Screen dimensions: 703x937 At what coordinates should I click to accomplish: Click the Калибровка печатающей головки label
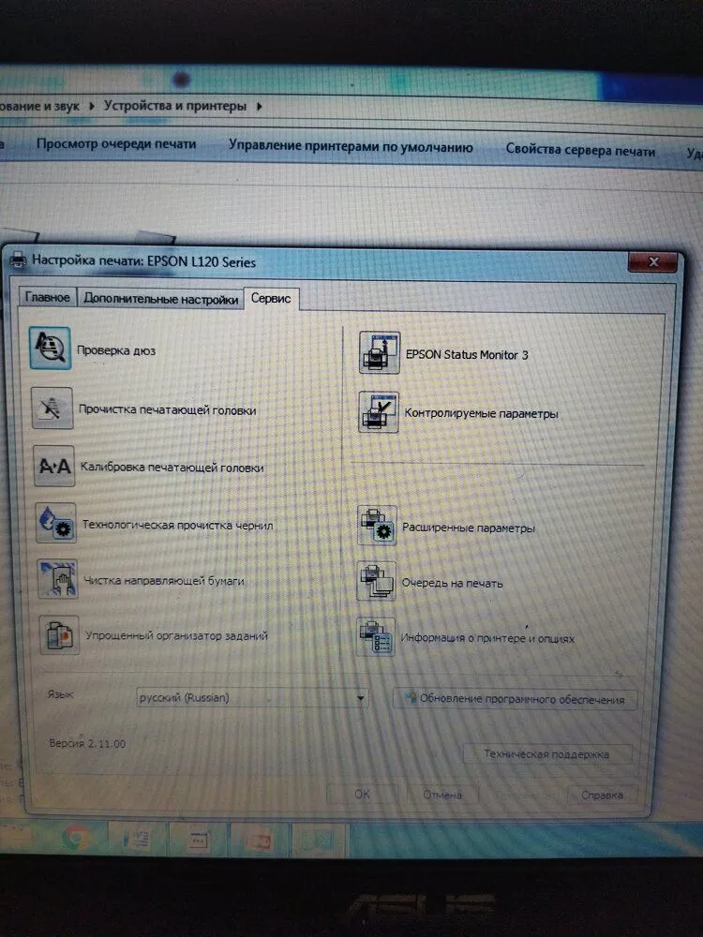172,468
